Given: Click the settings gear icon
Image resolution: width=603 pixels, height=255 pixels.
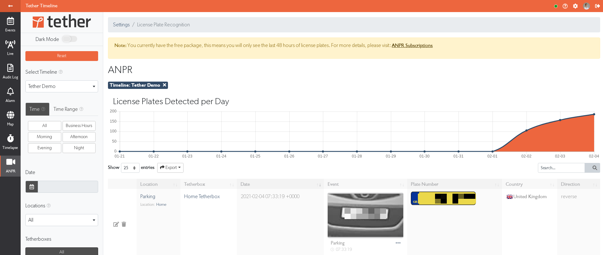Looking at the screenshot, I should tap(575, 6).
